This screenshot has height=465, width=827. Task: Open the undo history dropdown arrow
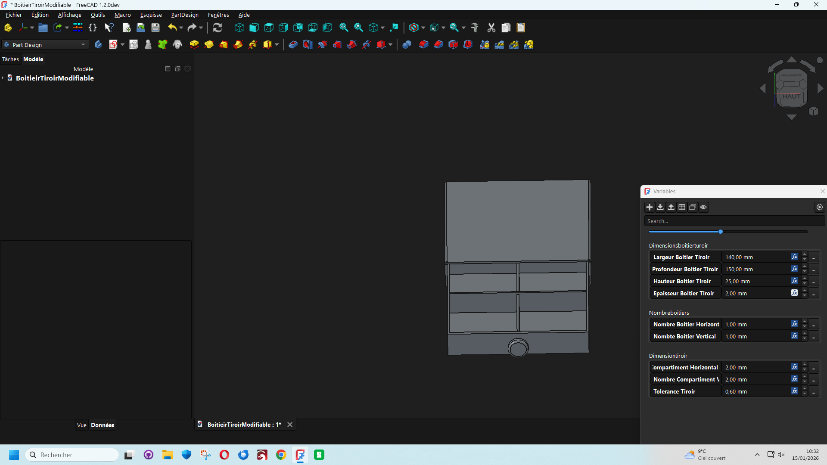pyautogui.click(x=181, y=28)
